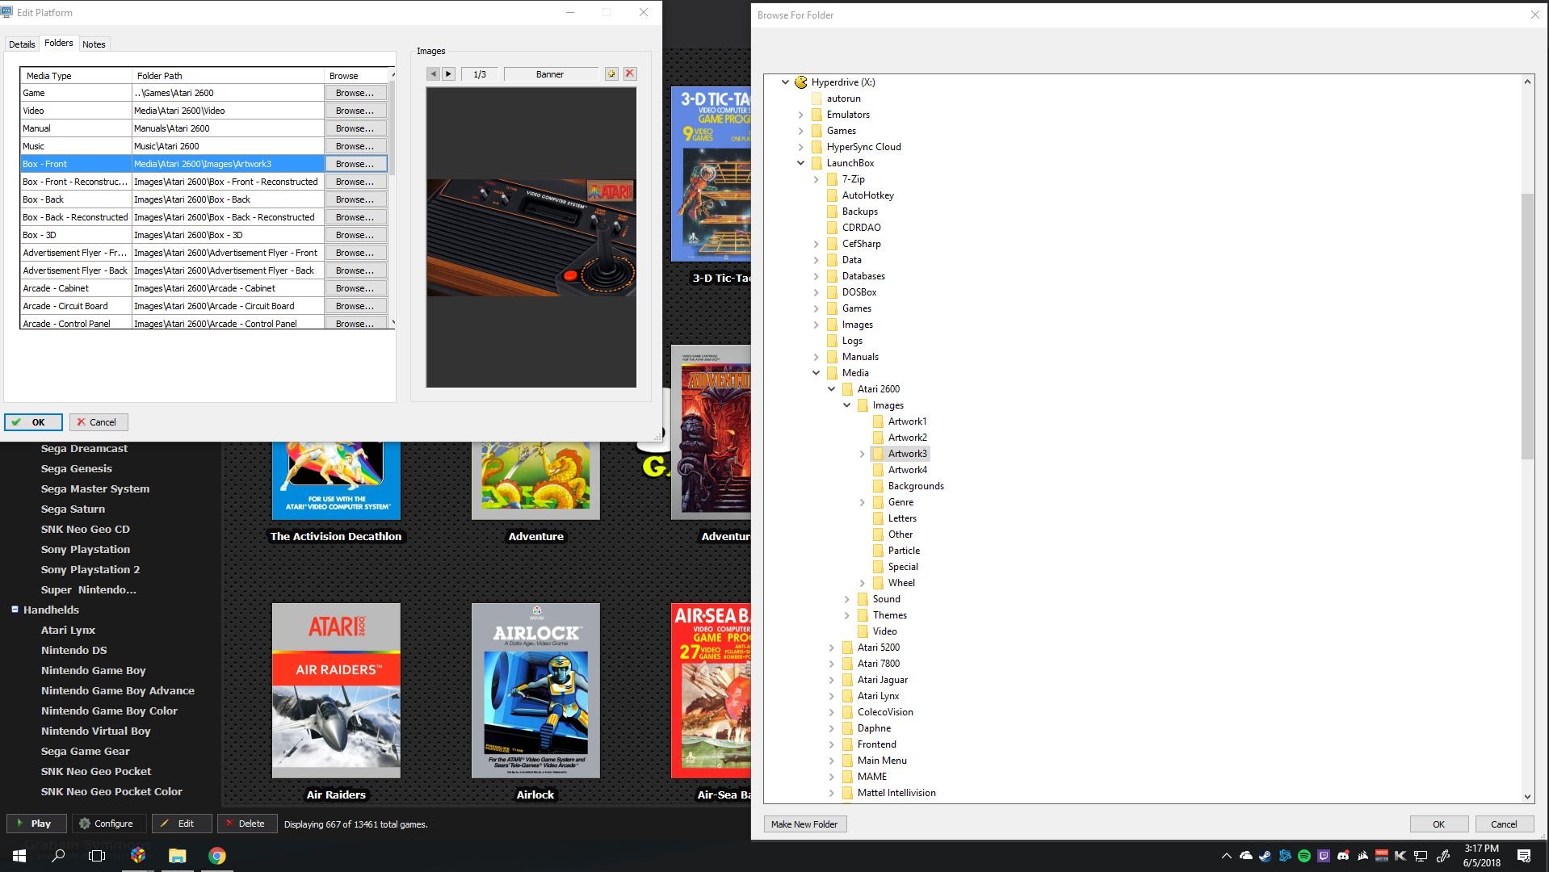1549x872 pixels.
Task: Click the Banner image type field
Action: [550, 74]
